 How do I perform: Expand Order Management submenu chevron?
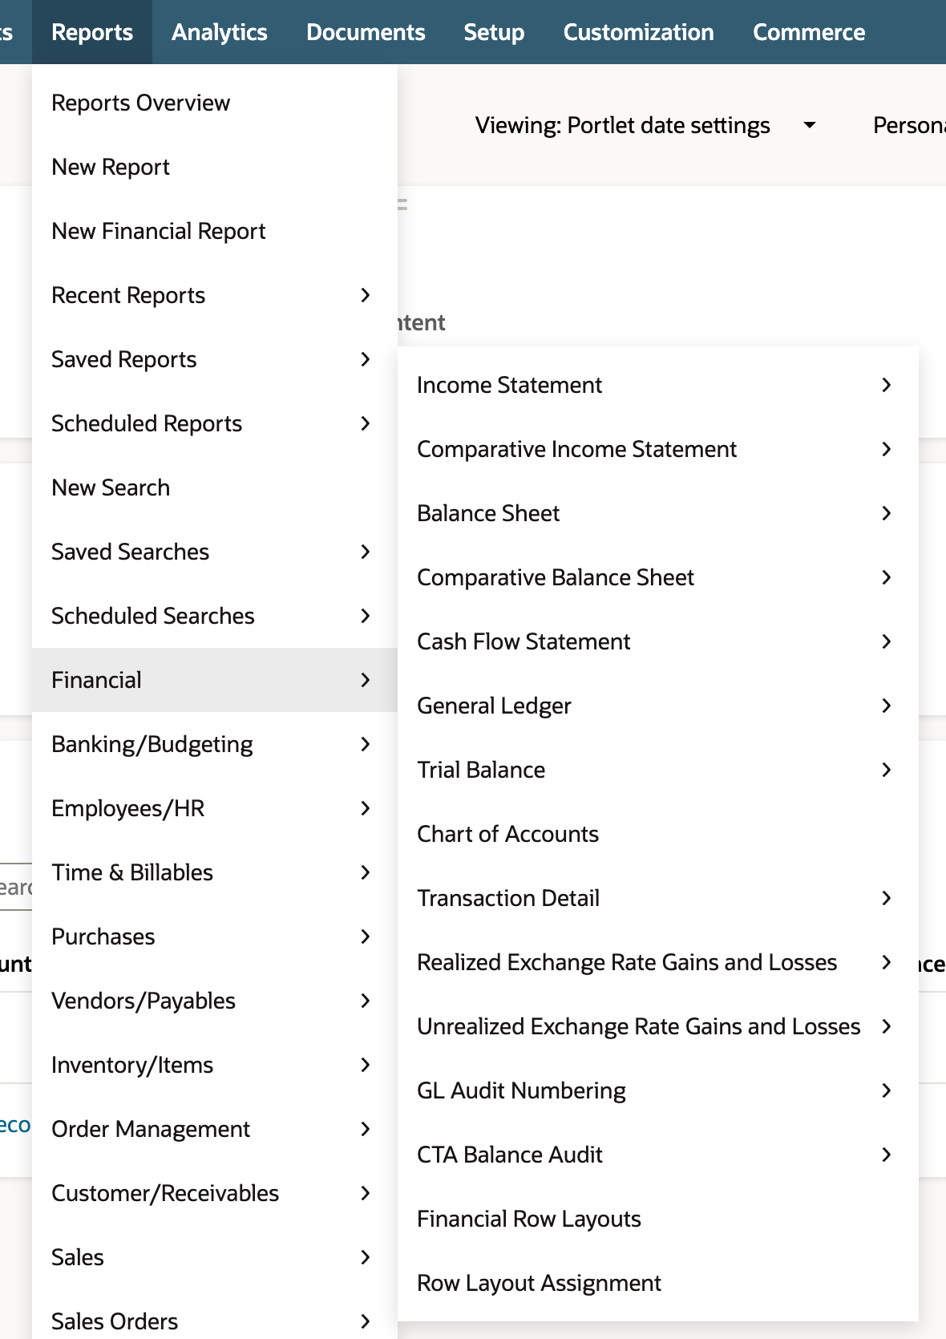(366, 1129)
